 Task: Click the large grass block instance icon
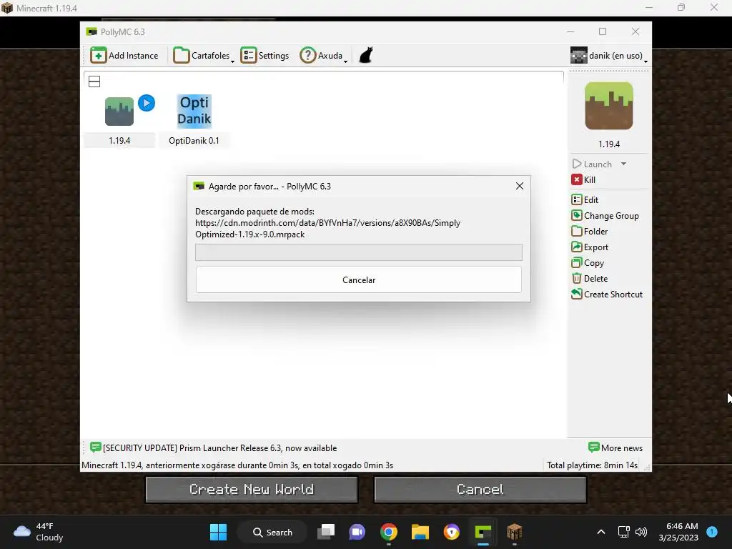[609, 106]
